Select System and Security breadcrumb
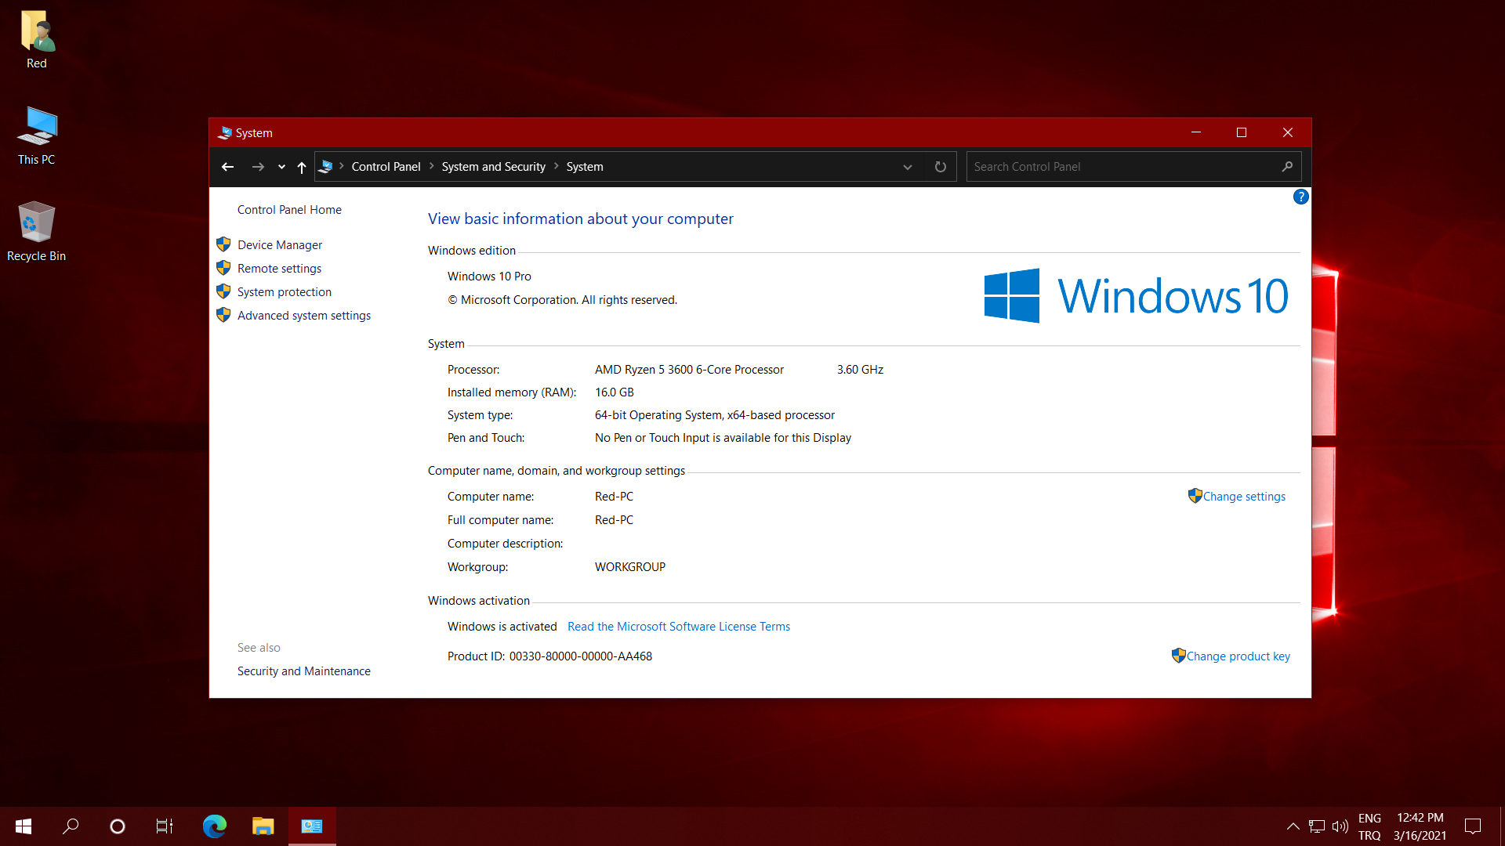 click(493, 167)
